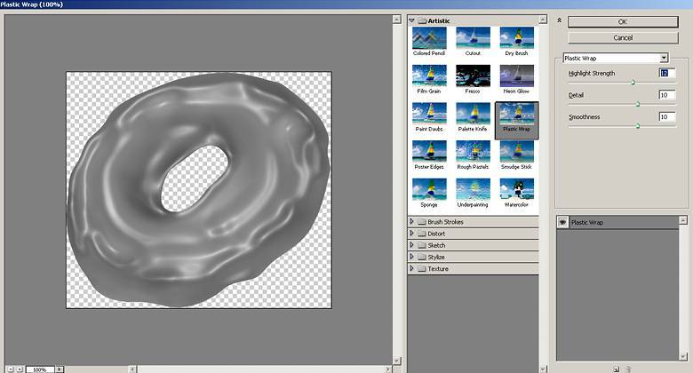
Task: Click the Highlight Strength slider handle
Action: [x=633, y=83]
